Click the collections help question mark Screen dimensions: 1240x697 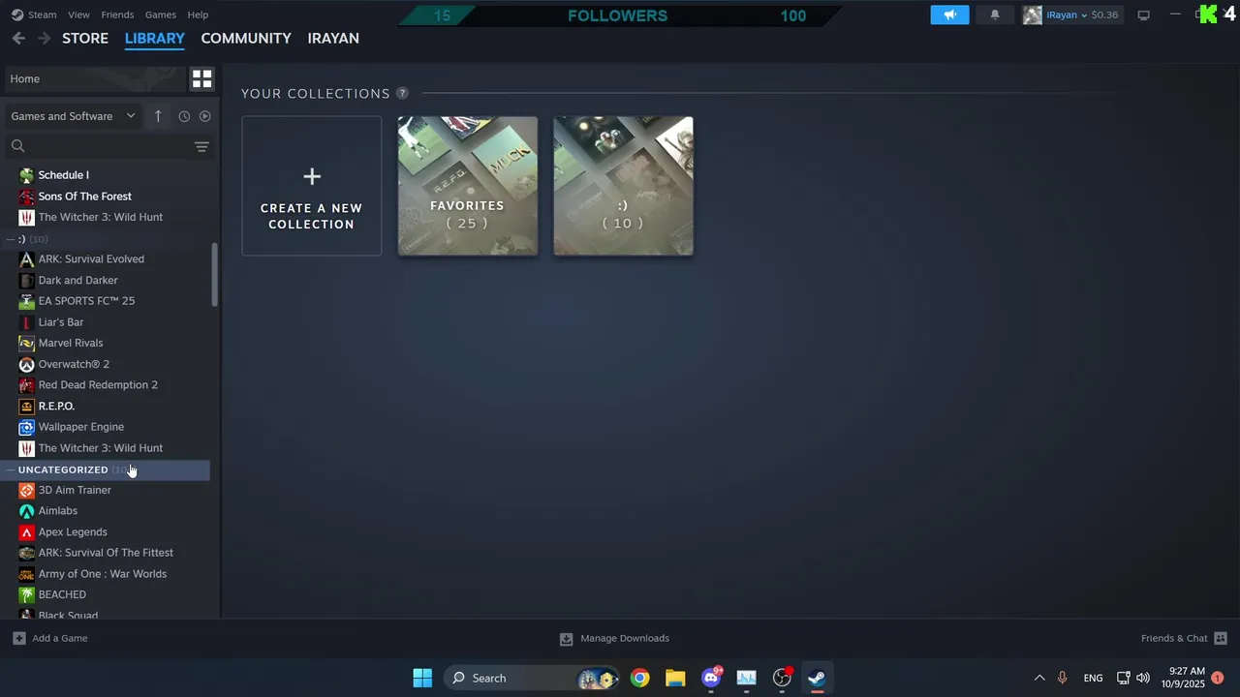[x=402, y=93]
